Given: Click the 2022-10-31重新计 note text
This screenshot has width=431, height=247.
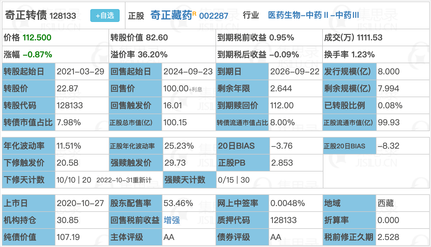Looking at the screenshot, I should 124,180.
